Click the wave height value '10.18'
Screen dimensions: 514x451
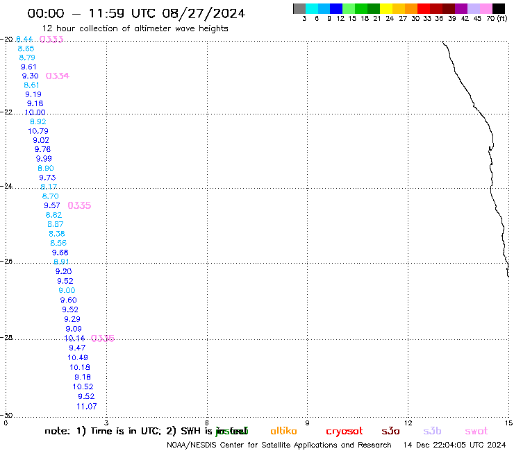click(x=80, y=368)
